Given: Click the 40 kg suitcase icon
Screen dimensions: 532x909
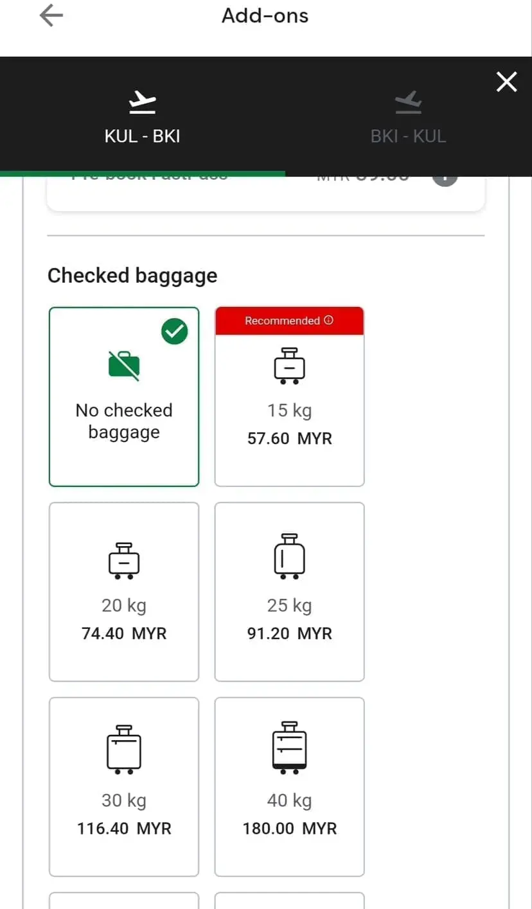Looking at the screenshot, I should (289, 748).
